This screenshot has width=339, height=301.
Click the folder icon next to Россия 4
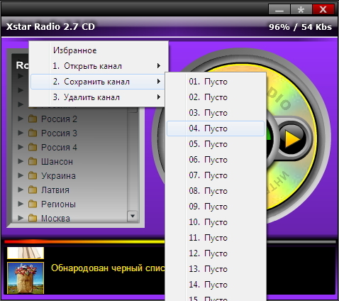click(33, 147)
